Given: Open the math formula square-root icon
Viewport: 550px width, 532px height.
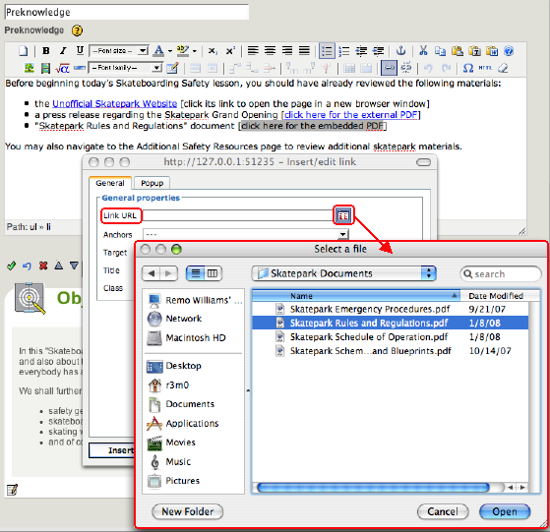Looking at the screenshot, I should point(62,68).
